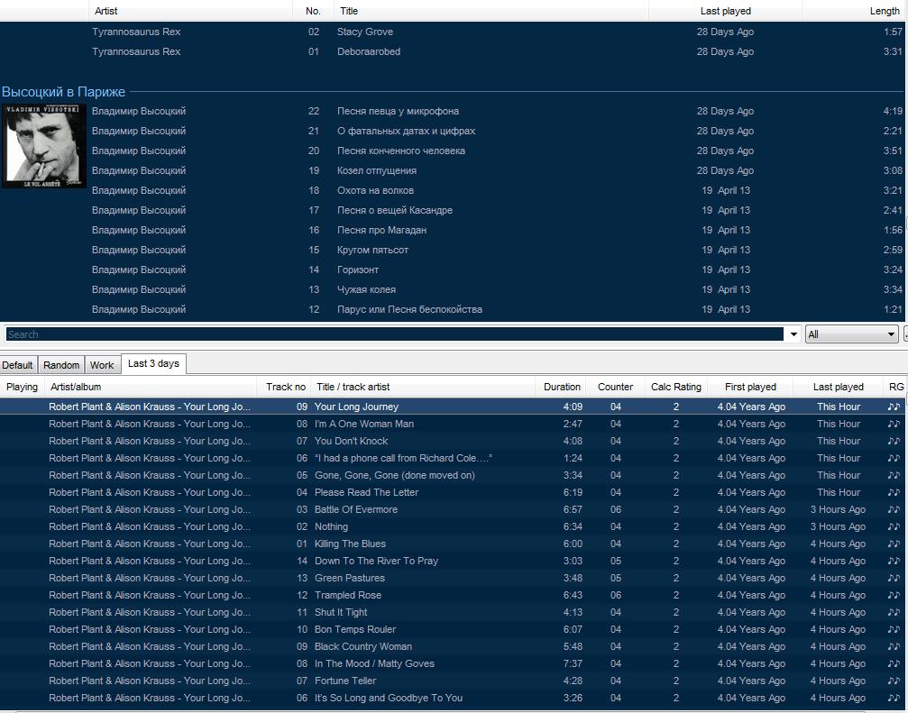Click the Высоцкий в Париже album cover
908x713 pixels.
(x=43, y=145)
